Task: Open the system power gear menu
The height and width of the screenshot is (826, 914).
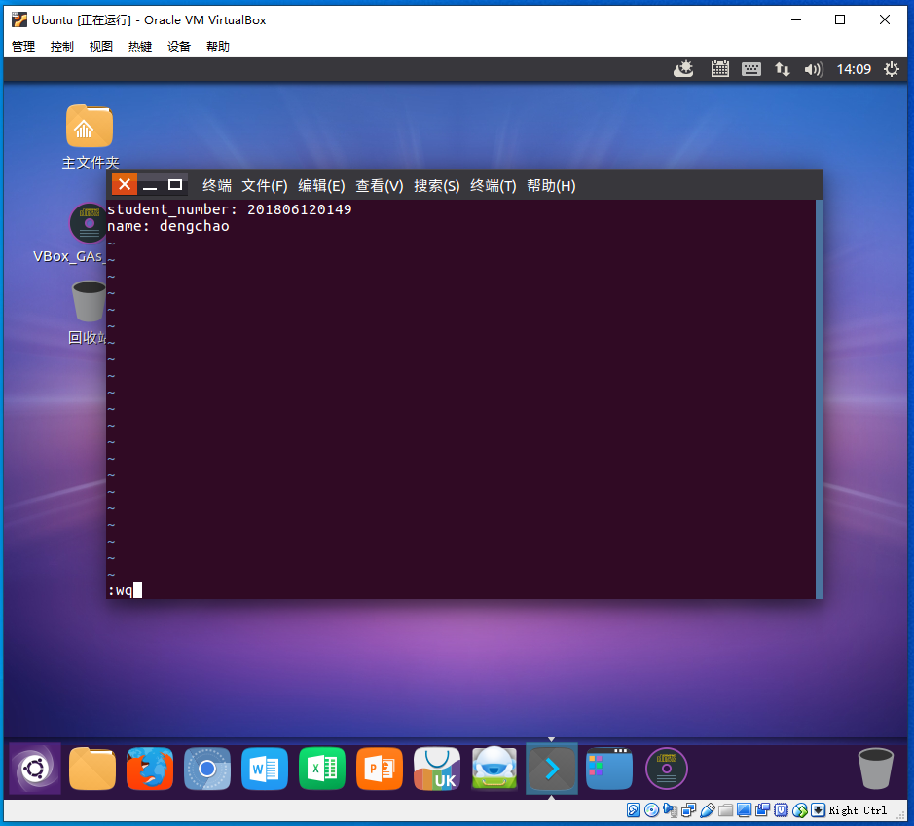Action: 892,69
